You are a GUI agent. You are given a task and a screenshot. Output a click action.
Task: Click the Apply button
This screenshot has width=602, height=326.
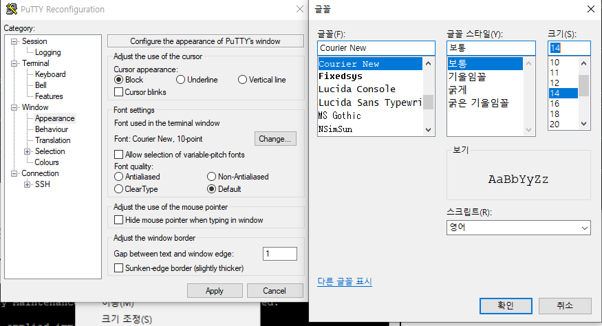(x=215, y=291)
